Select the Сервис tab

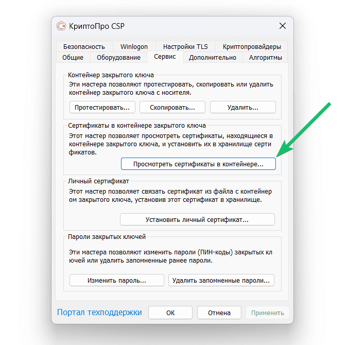click(165, 57)
